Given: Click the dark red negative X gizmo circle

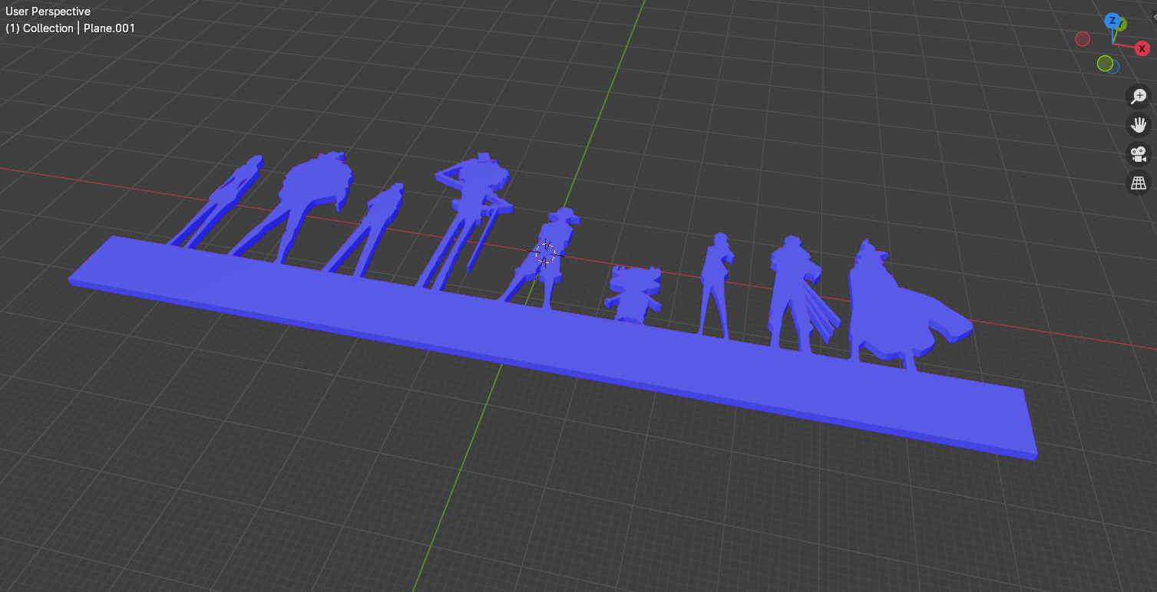Looking at the screenshot, I should 1083,38.
